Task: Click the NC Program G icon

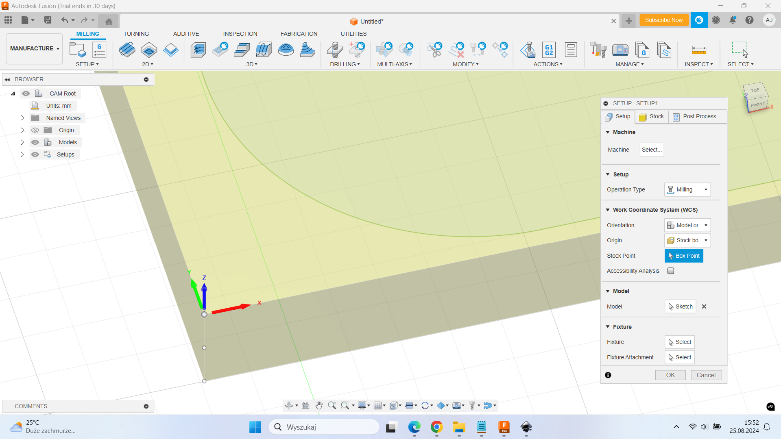Action: [x=99, y=50]
